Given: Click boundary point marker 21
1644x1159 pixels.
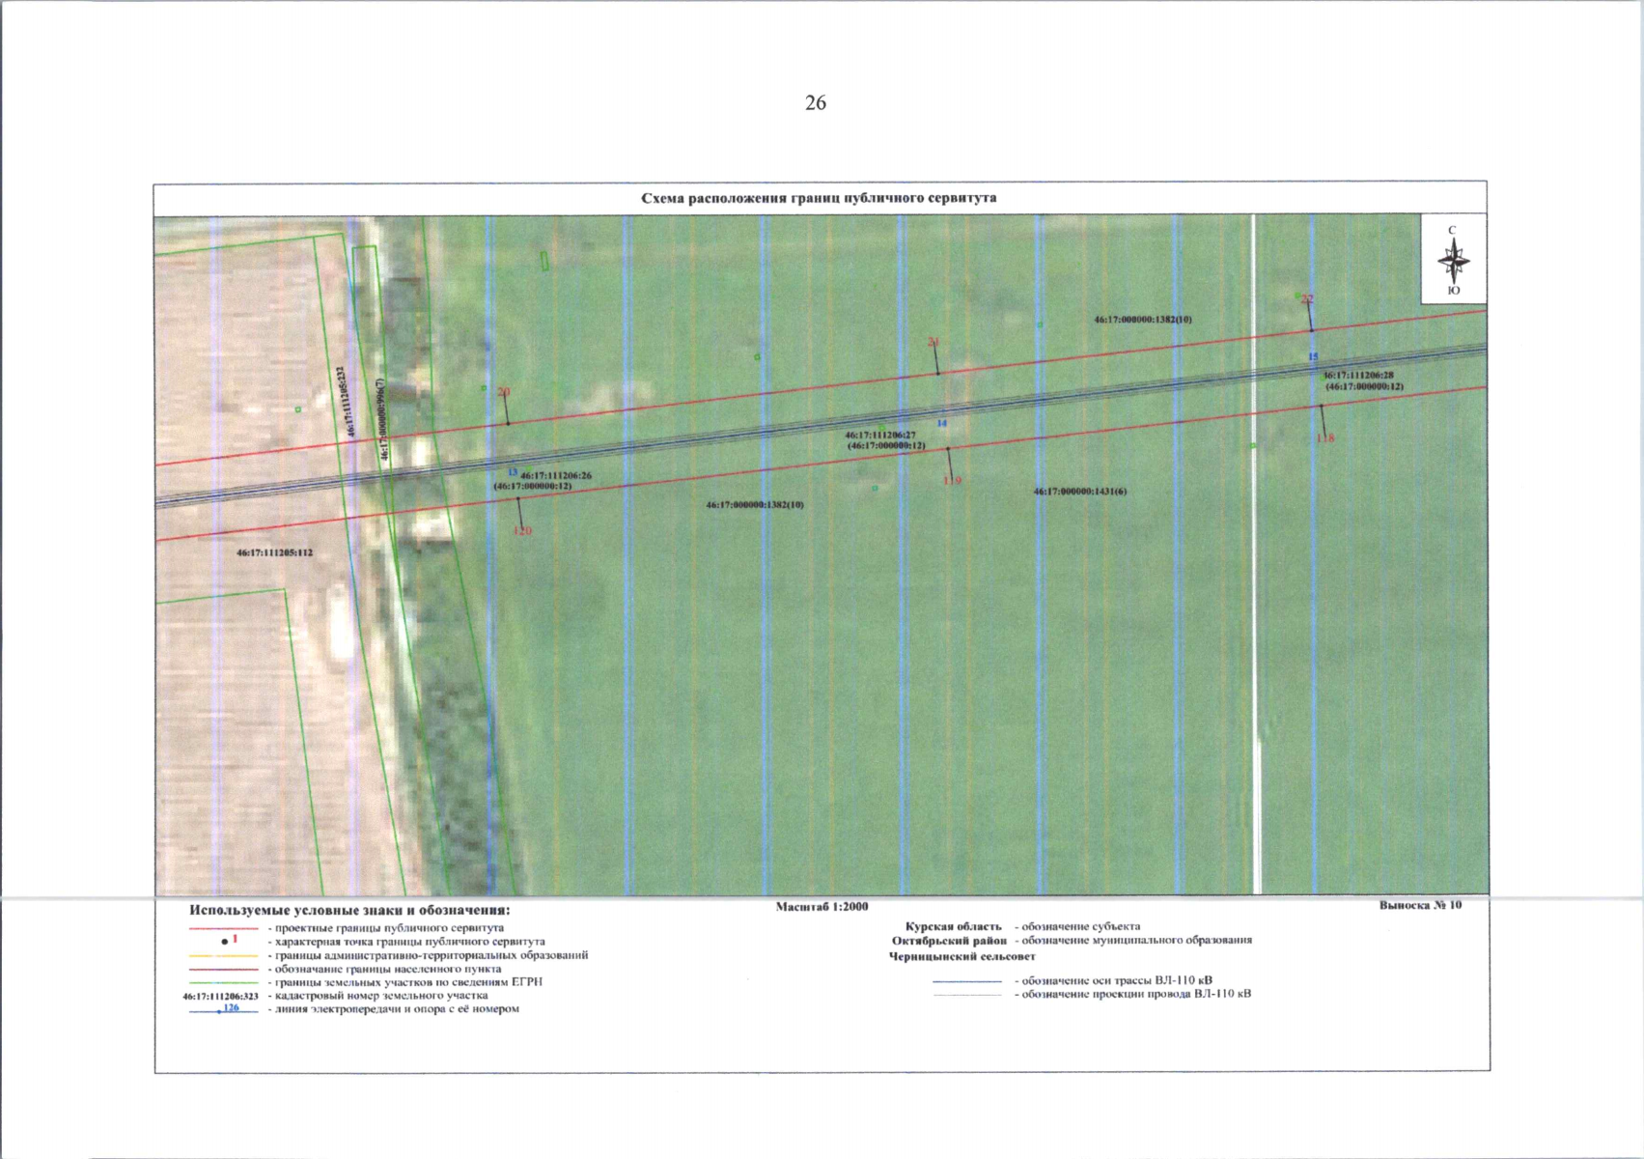Looking at the screenshot, I should tap(933, 343).
